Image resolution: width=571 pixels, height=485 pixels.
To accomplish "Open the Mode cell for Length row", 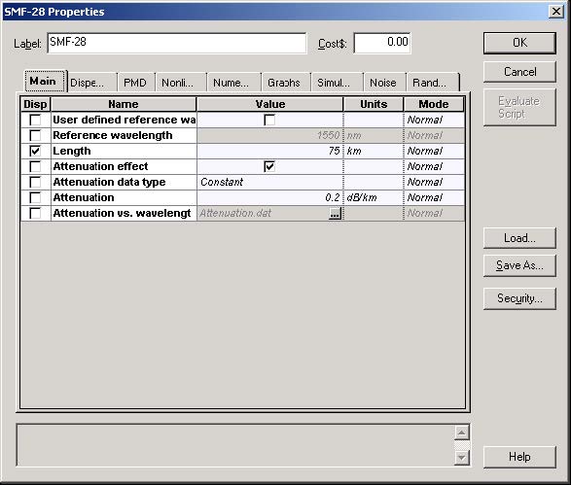I will (x=434, y=151).
